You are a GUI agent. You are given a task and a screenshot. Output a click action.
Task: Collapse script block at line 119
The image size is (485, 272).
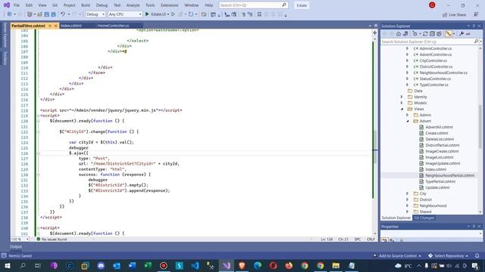point(39,116)
